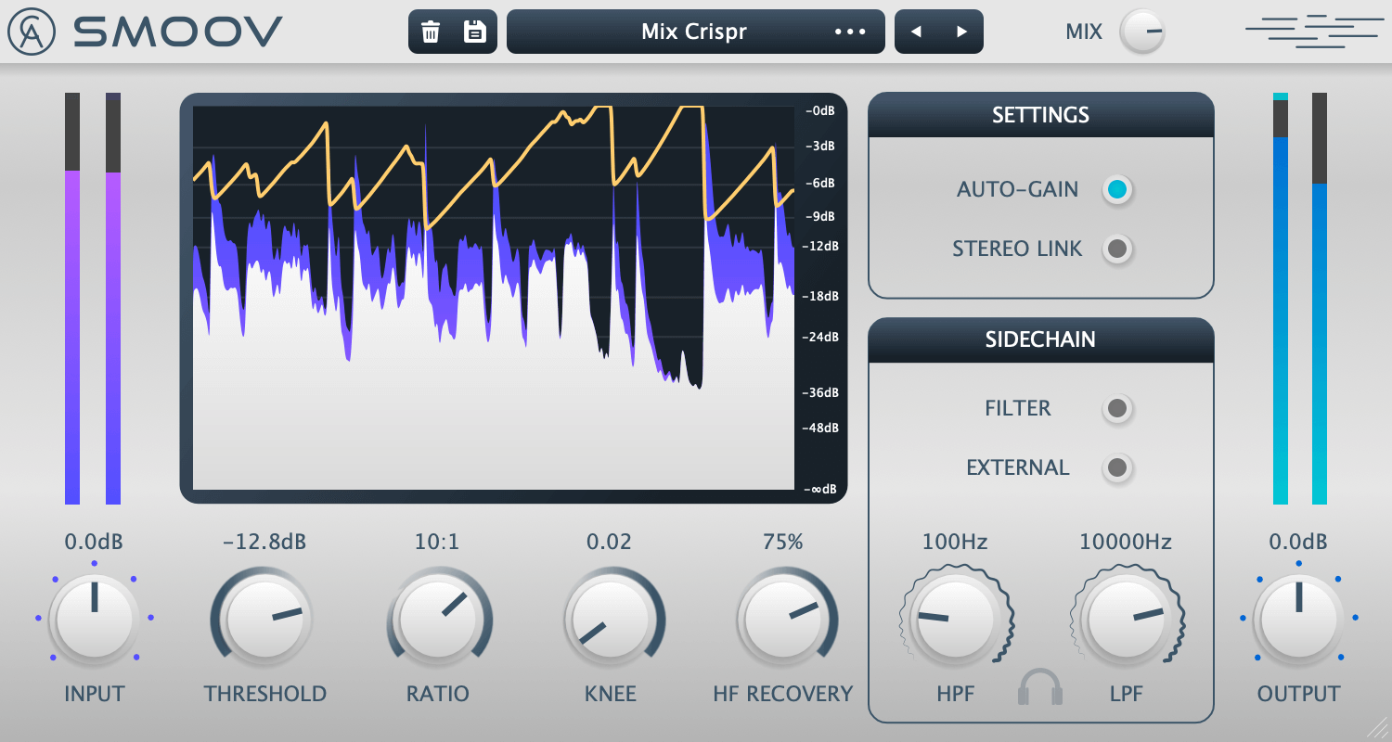Image resolution: width=1392 pixels, height=742 pixels.
Task: Turn on the sidechain Filter
Action: coord(1117,408)
